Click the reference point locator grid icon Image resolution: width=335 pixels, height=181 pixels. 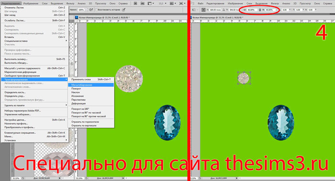(203, 10)
